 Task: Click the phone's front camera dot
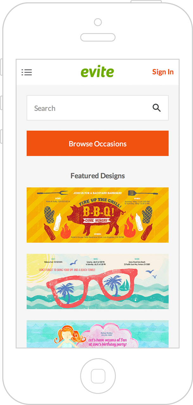98,22
